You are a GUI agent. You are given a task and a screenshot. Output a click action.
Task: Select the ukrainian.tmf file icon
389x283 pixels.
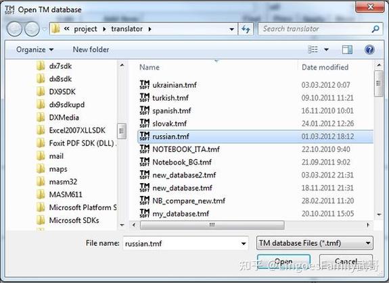(x=145, y=84)
